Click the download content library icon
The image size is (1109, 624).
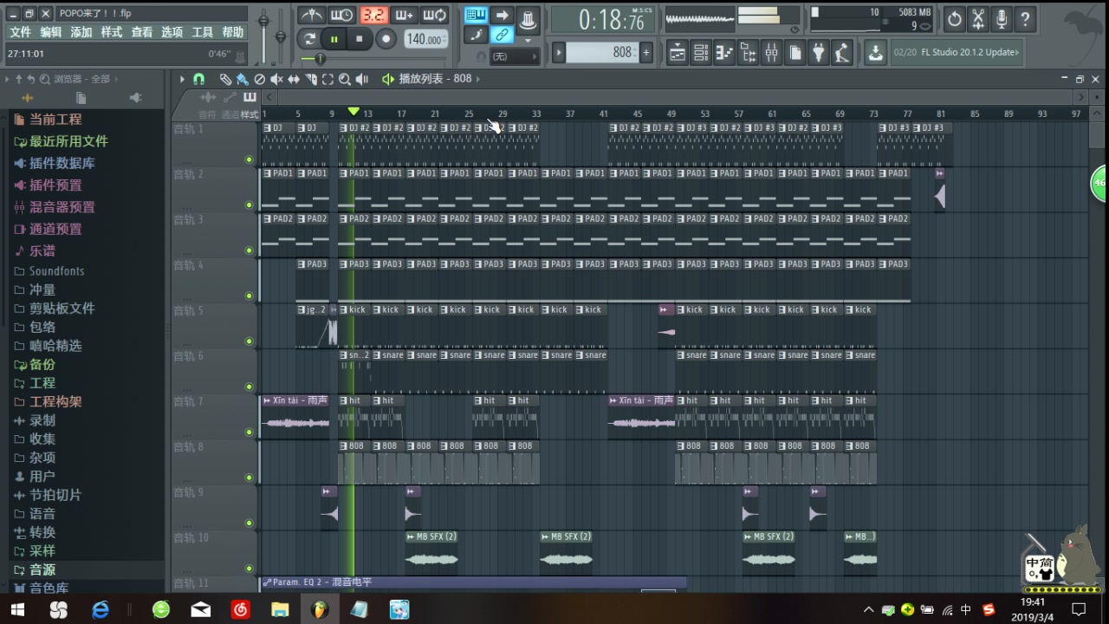pos(876,52)
